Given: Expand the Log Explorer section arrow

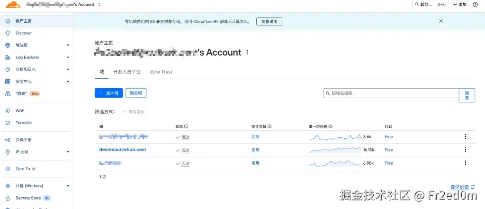Looking at the screenshot, I should tap(68, 58).
